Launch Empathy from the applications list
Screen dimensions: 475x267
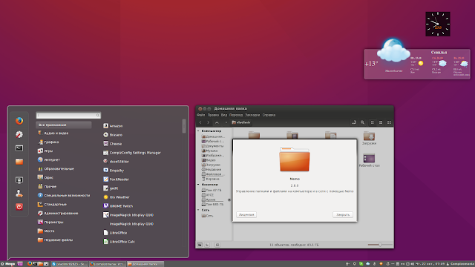coord(114,171)
